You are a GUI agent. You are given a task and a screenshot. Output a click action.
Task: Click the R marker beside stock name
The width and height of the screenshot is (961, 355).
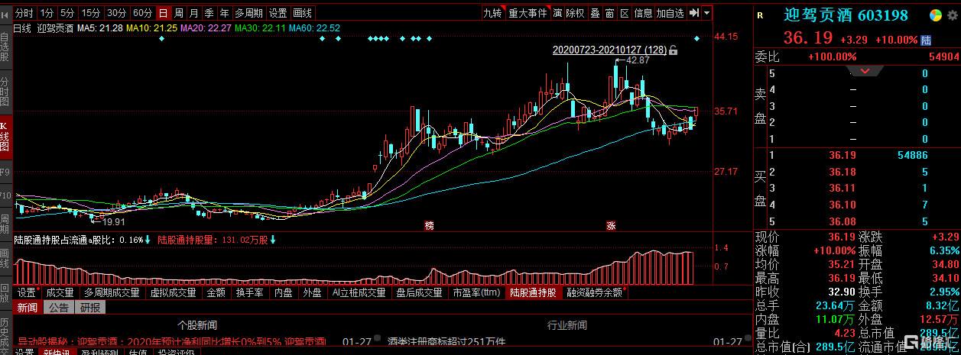click(x=759, y=15)
